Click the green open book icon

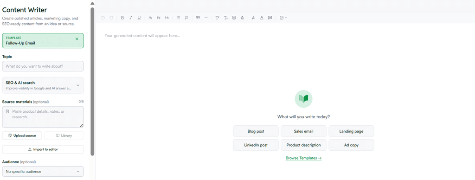tap(303, 99)
